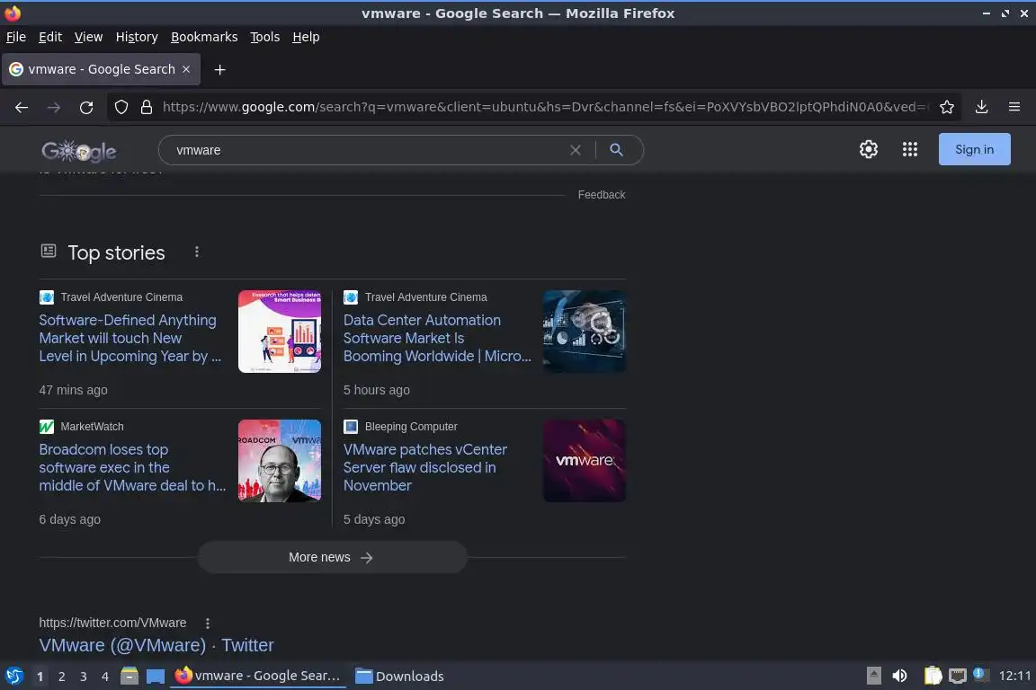The image size is (1036, 690).
Task: Click Feedback link
Action: (602, 195)
